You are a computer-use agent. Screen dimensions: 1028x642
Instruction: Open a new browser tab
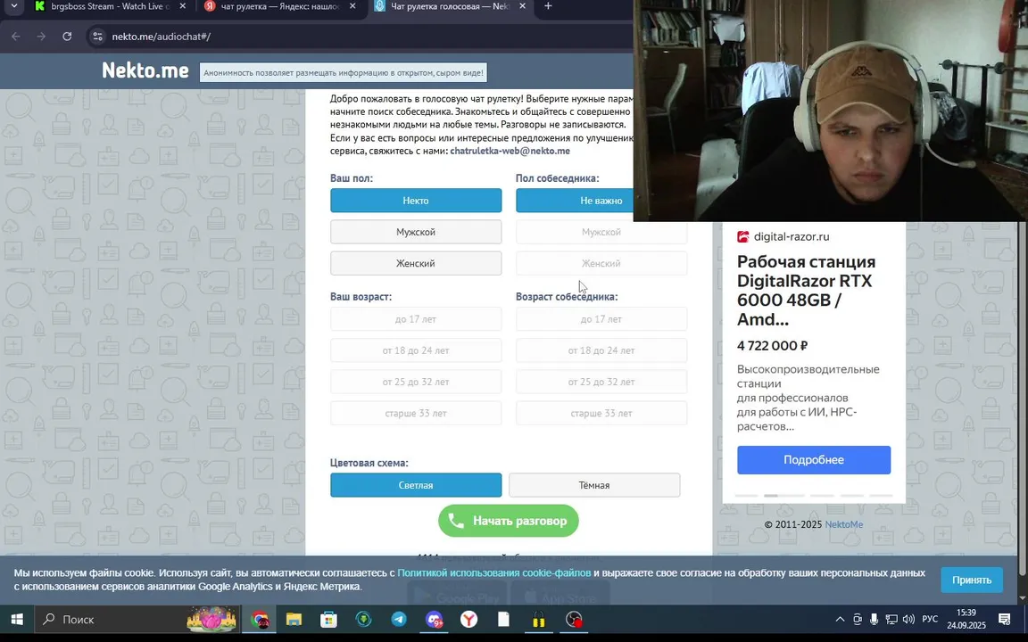[548, 6]
